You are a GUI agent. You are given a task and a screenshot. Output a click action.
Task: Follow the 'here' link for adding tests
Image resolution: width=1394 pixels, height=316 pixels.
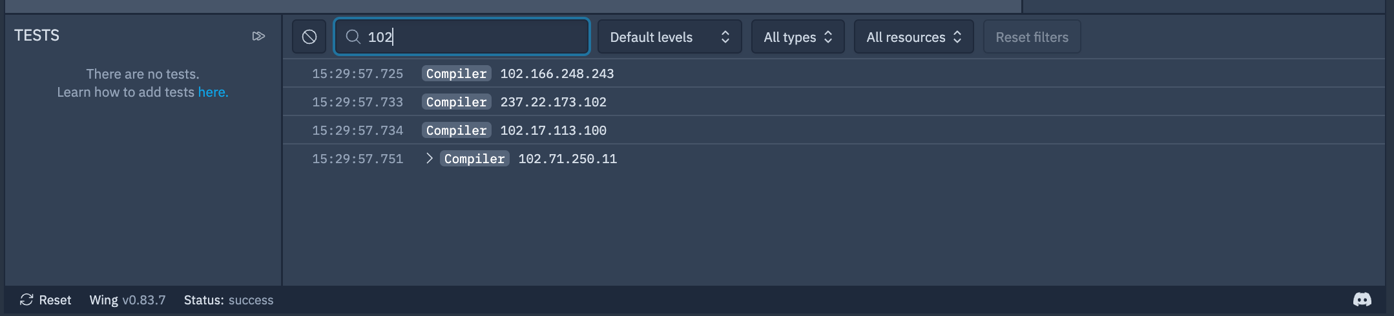[x=213, y=92]
